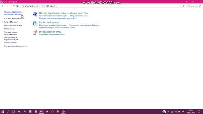203x114 pixels.
Task: Expand the chevron after Панель управления breadcrumb
Action: [x=40, y=6]
